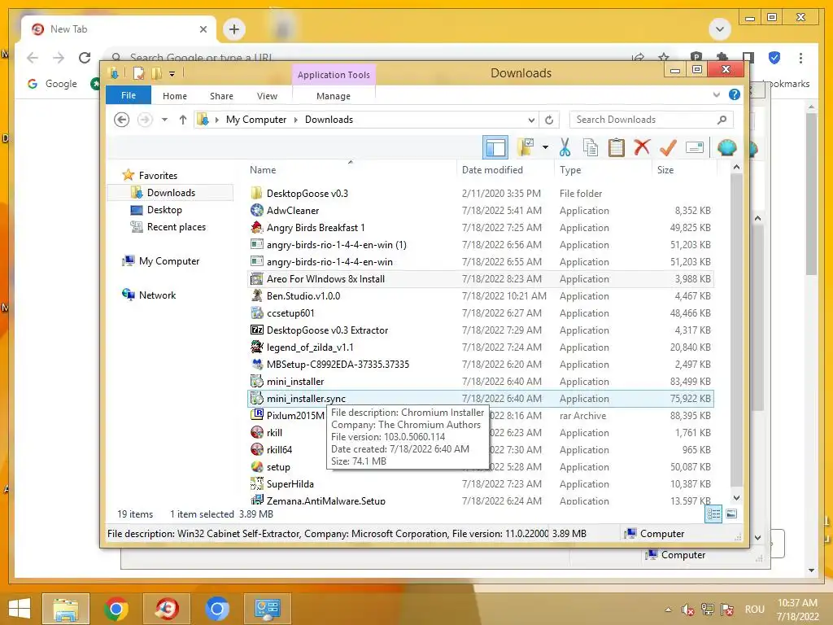Viewport: 833px width, 625px height.
Task: Select the DesktopGoose v0.3 folder
Action: (481, 194)
